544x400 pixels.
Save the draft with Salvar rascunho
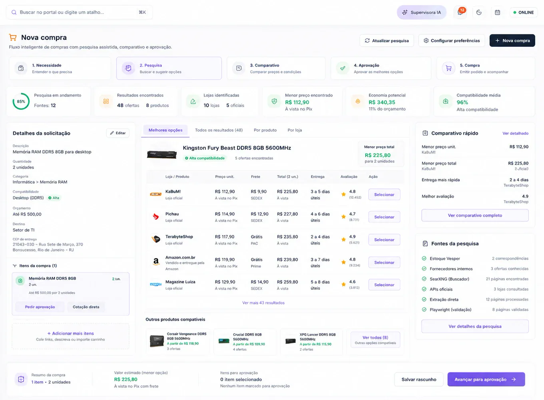coord(419,379)
